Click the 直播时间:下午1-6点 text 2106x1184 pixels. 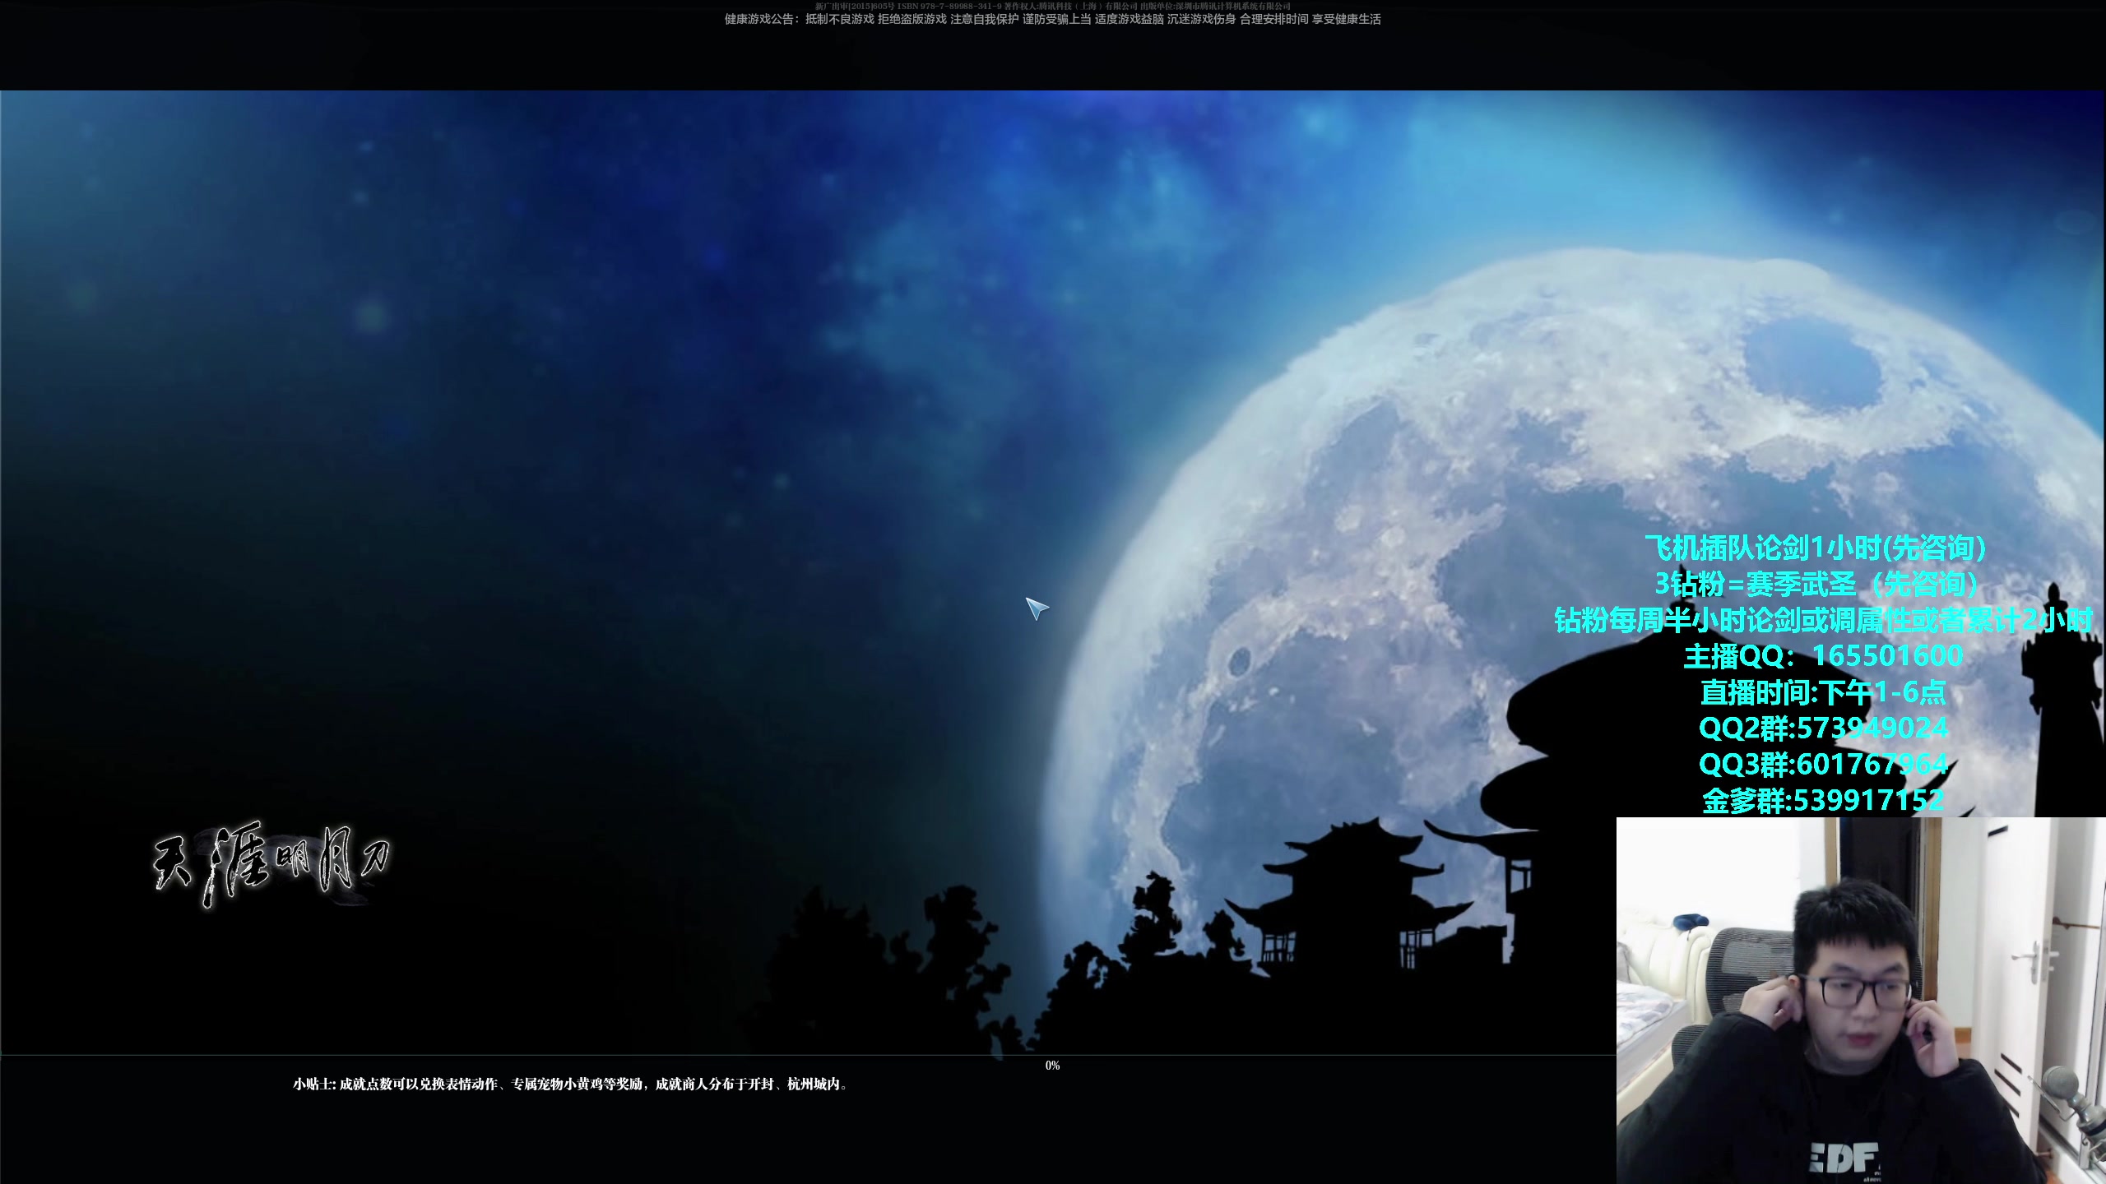(1823, 692)
